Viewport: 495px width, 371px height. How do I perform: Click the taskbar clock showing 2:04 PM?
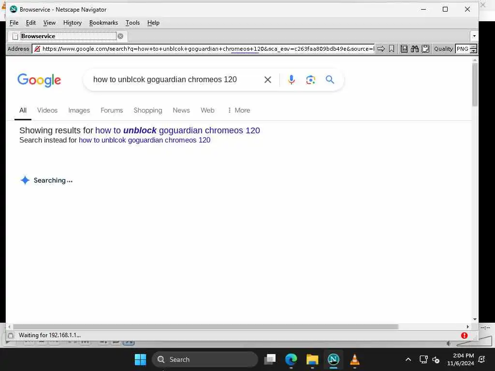[x=460, y=359]
